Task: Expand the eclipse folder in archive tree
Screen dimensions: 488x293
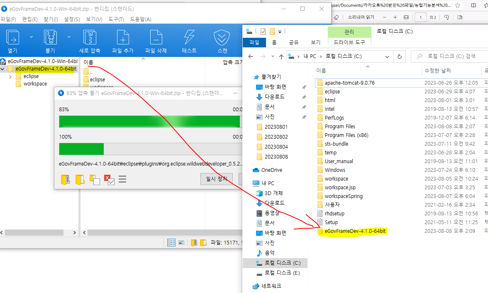Action: click(10, 77)
